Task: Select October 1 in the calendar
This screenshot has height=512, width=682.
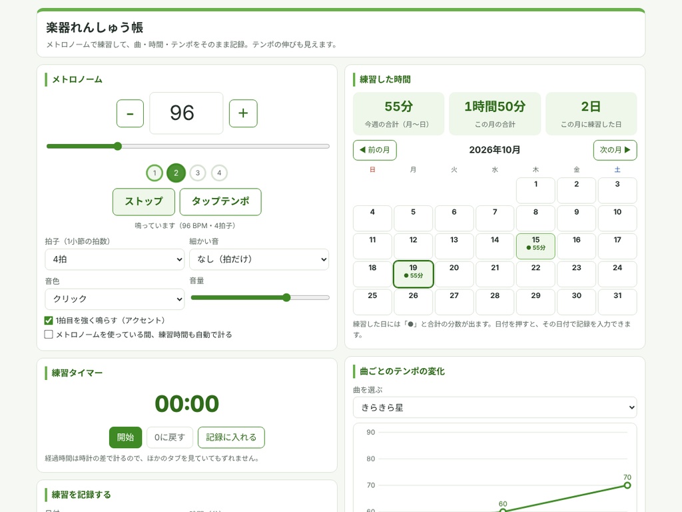Action: [536, 190]
